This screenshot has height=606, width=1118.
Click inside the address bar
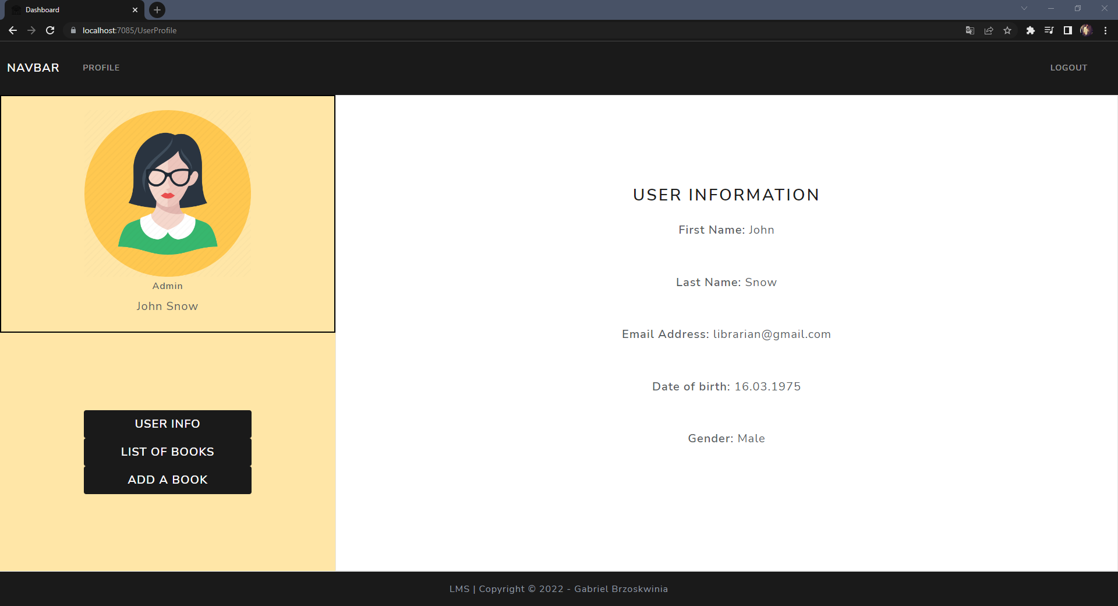coord(291,30)
